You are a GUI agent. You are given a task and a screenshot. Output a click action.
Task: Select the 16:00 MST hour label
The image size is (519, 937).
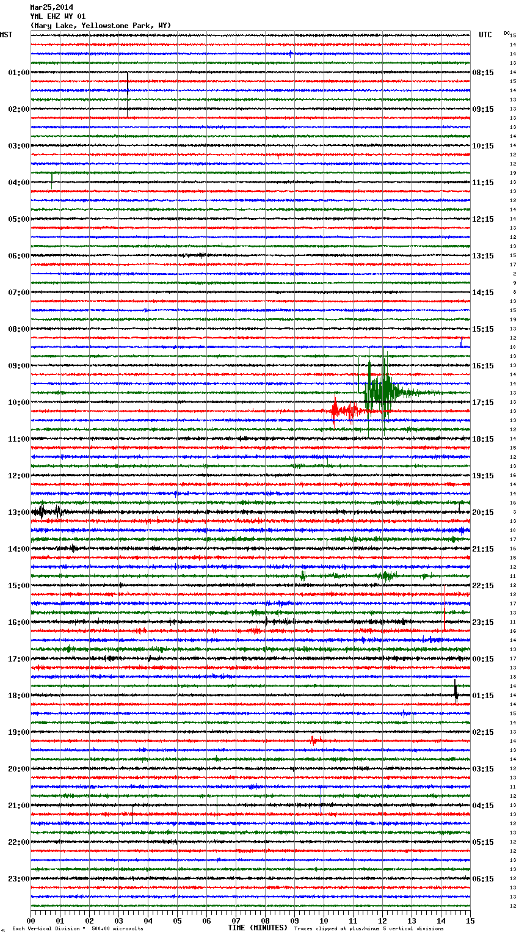pyautogui.click(x=18, y=622)
